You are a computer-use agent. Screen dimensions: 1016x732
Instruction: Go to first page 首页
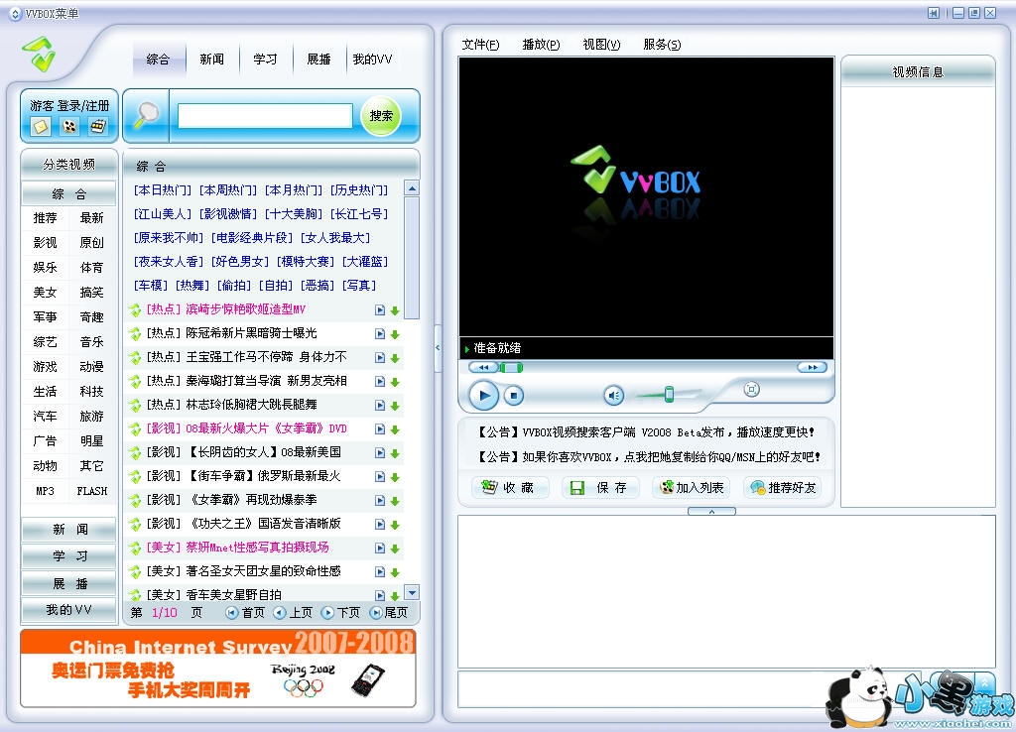coord(245,612)
